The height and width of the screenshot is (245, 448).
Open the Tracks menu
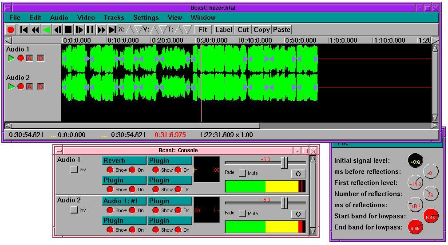(114, 18)
